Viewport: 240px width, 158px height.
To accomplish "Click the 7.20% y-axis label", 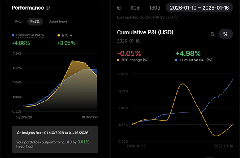I will click(17, 53).
